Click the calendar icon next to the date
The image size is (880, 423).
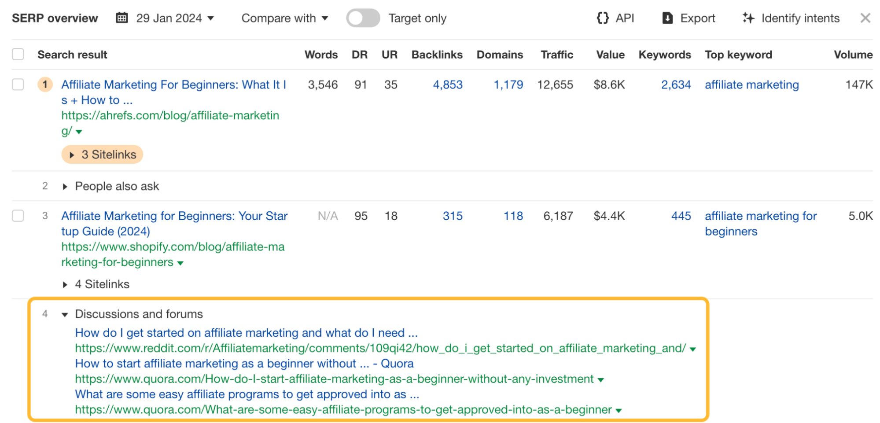click(122, 18)
